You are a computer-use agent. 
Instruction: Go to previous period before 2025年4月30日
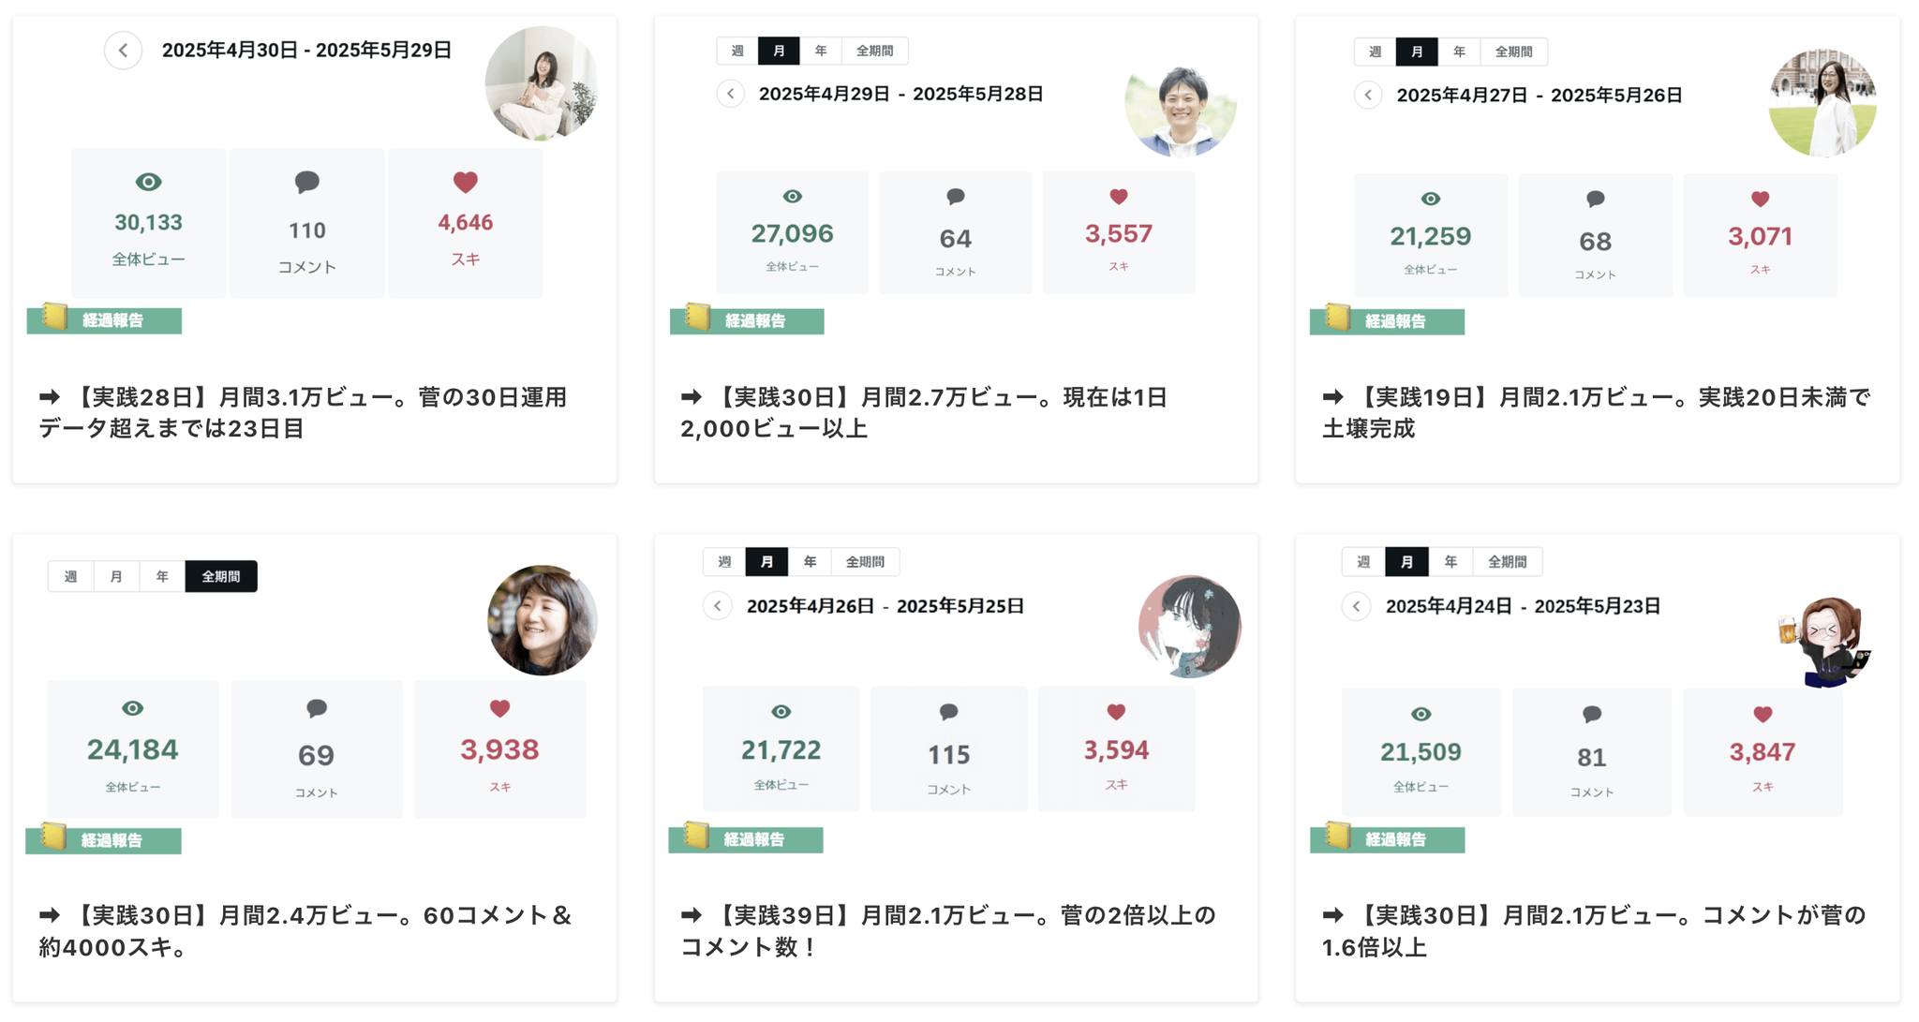coord(123,51)
